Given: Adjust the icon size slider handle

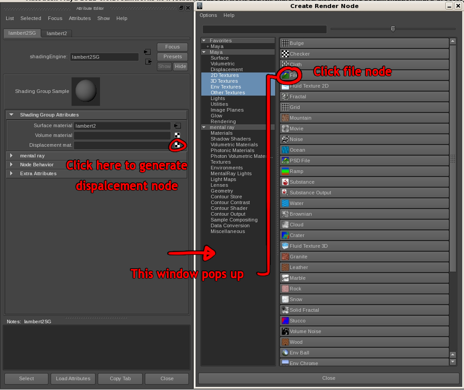Looking at the screenshot, I should tap(393, 29).
